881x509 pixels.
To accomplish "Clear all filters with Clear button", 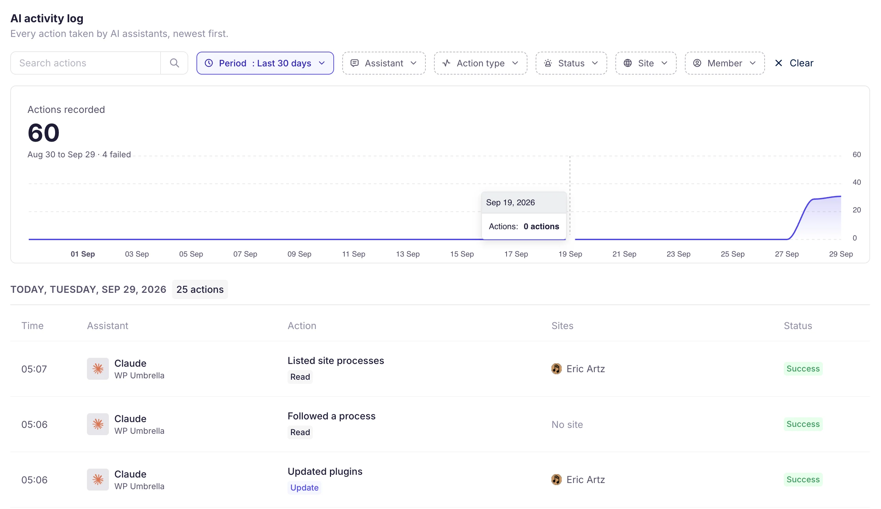I will pos(794,63).
